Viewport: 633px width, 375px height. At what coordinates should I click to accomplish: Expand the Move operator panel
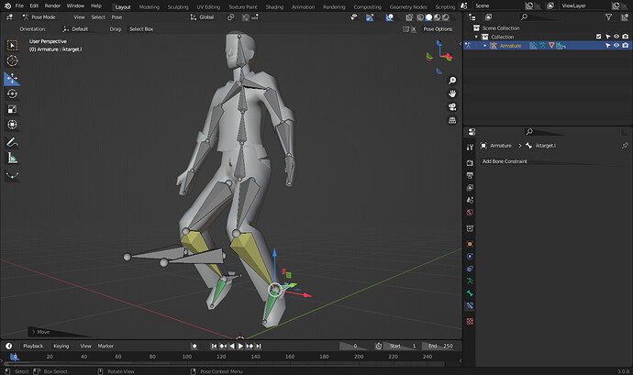[40, 332]
